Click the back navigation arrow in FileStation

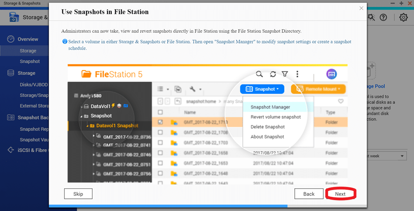click(x=160, y=102)
